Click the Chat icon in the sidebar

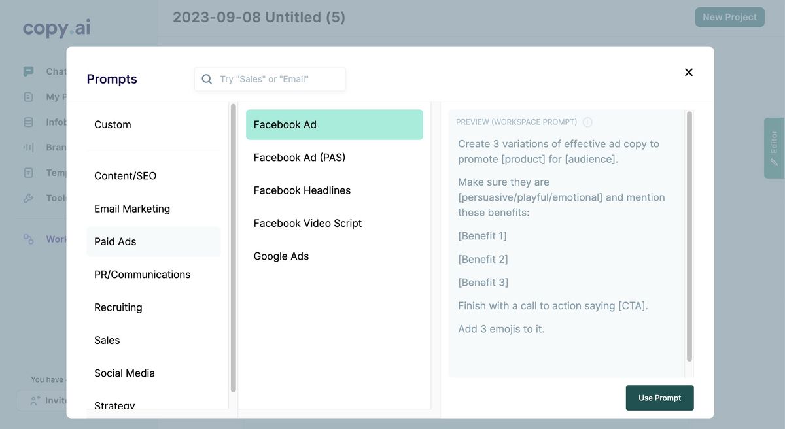[28, 71]
